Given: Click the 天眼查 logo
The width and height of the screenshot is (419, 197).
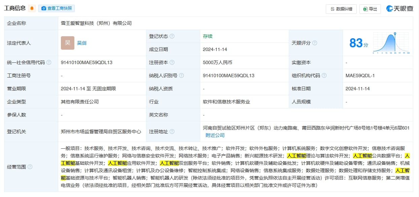Looking at the screenshot, I should tap(399, 9).
